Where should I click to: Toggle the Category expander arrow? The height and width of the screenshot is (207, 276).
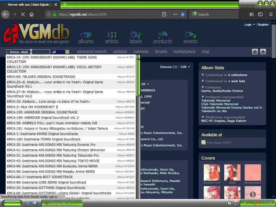point(203,87)
